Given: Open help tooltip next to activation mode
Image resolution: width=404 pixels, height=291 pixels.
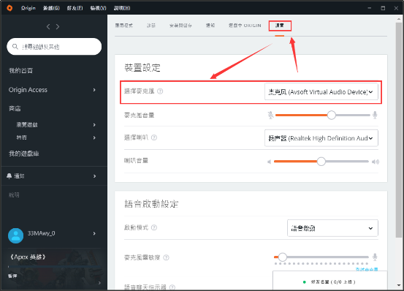Looking at the screenshot, I should 154,227.
